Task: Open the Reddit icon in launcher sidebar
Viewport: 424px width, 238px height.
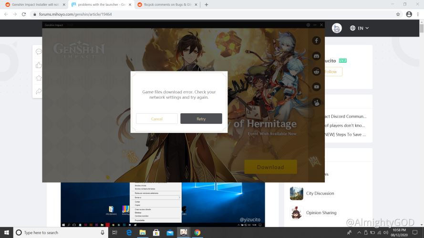Action: pos(316,71)
